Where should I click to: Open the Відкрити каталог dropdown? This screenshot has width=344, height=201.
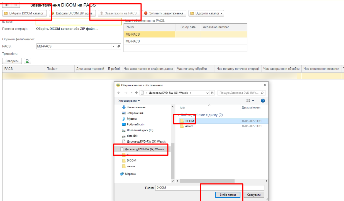206,13
